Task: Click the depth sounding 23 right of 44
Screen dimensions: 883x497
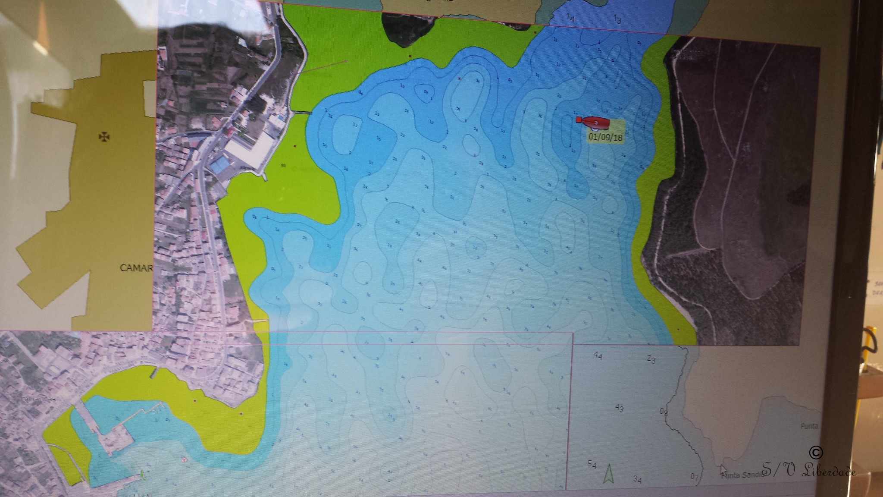Action: coord(651,359)
